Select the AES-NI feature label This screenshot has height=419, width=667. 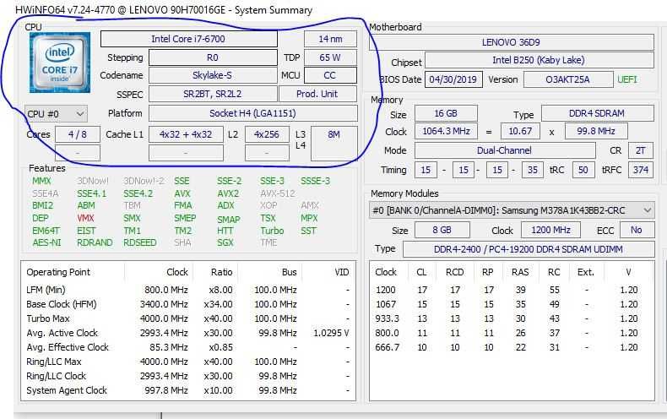pos(46,242)
